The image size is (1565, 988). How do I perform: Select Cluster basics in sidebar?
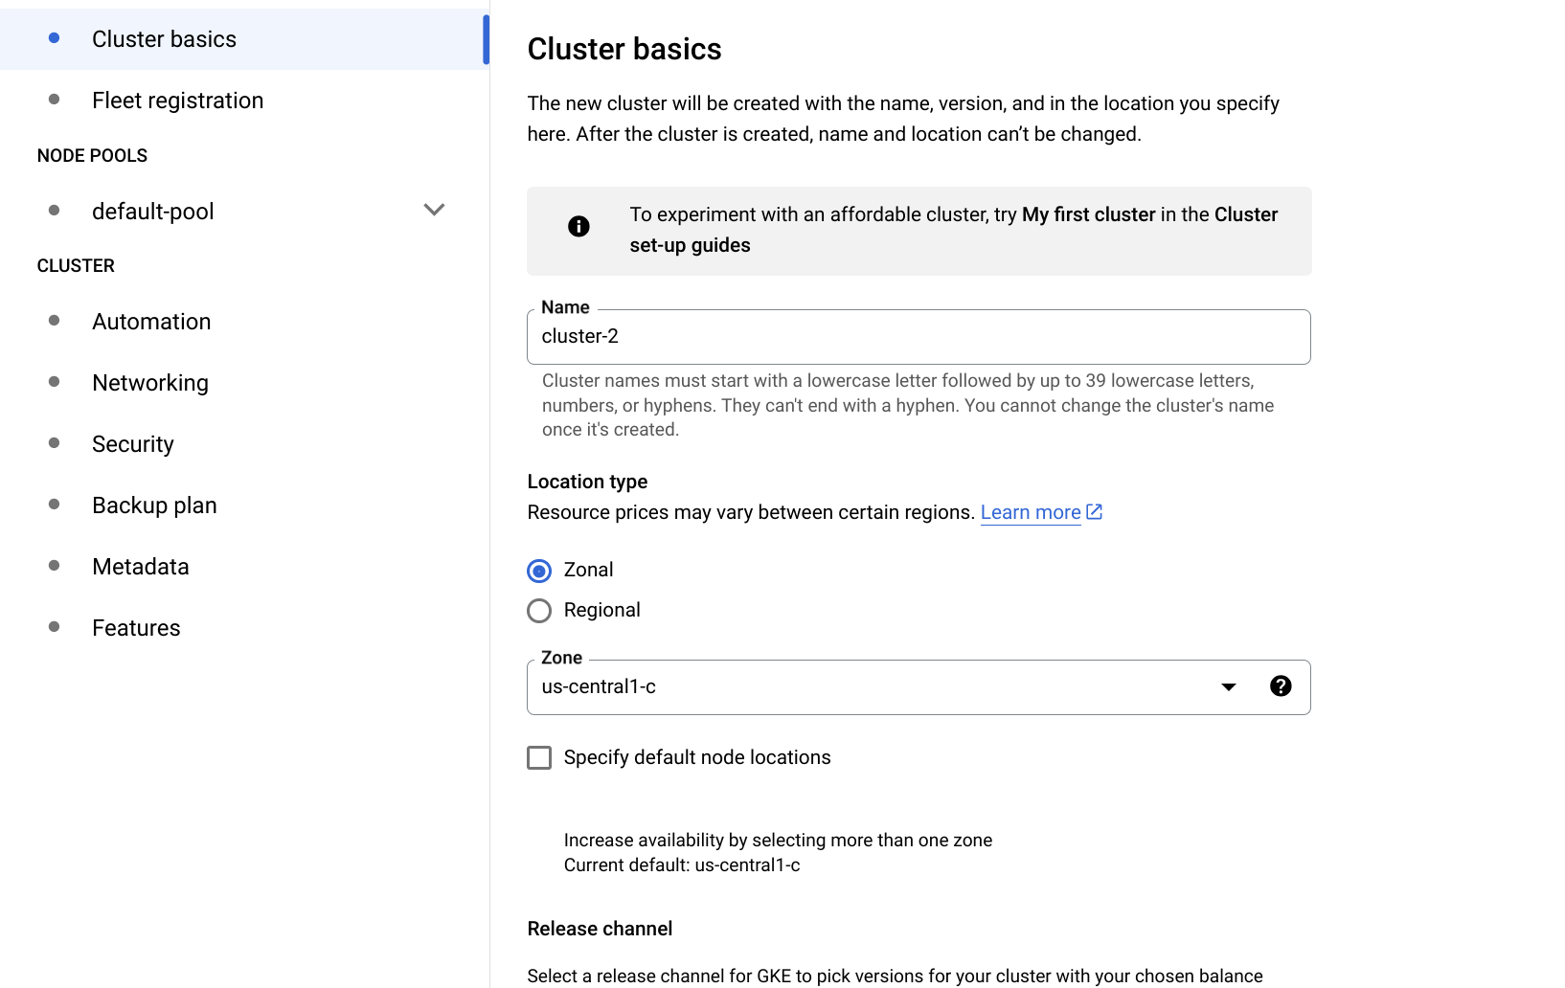tap(164, 39)
